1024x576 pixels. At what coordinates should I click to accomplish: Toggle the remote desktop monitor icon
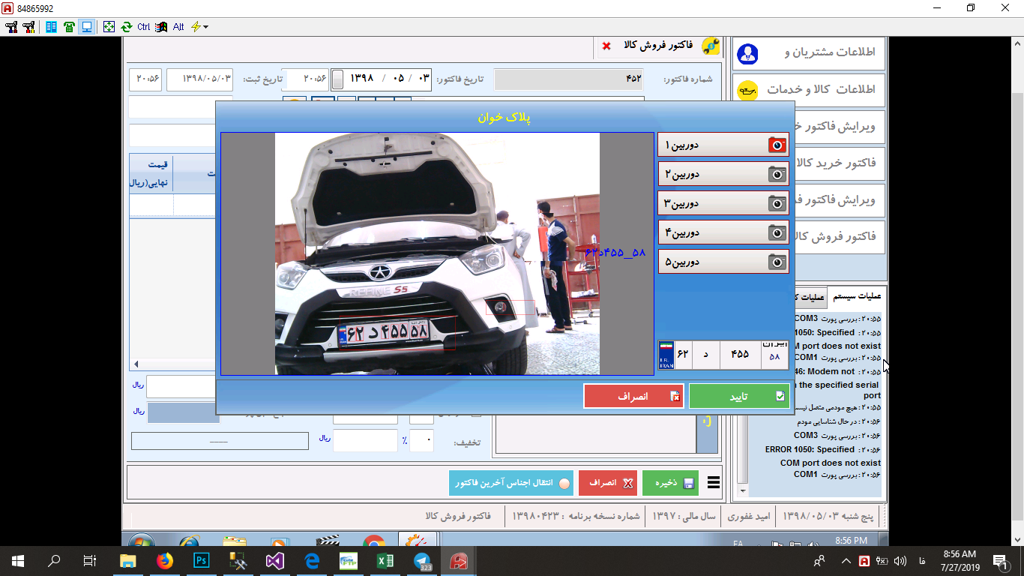87,27
